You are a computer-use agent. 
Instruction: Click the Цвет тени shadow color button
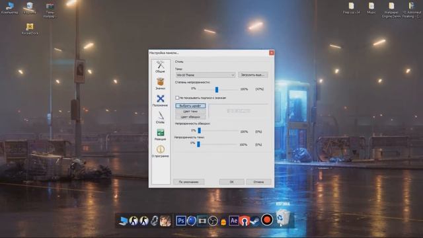(190, 111)
